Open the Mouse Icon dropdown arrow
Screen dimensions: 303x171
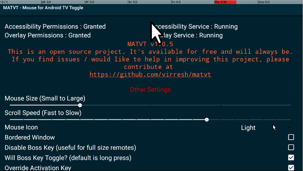pos(289,127)
